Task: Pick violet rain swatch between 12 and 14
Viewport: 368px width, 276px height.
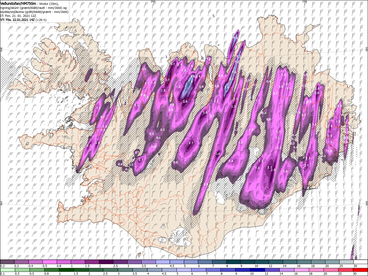Action: click(272, 270)
